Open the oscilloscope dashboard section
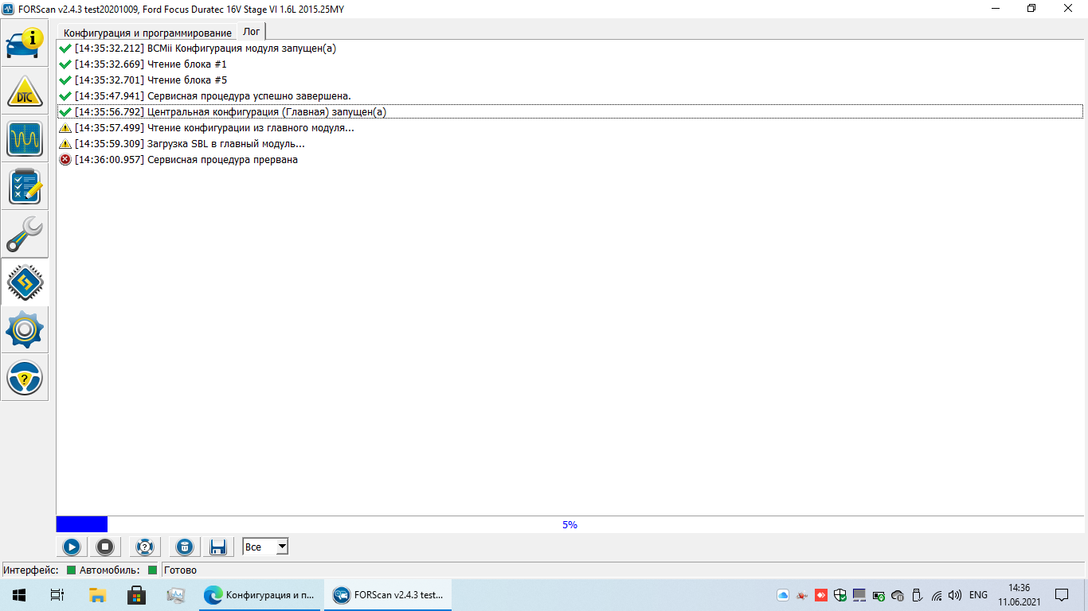Viewport: 1088px width, 611px height. coord(25,139)
